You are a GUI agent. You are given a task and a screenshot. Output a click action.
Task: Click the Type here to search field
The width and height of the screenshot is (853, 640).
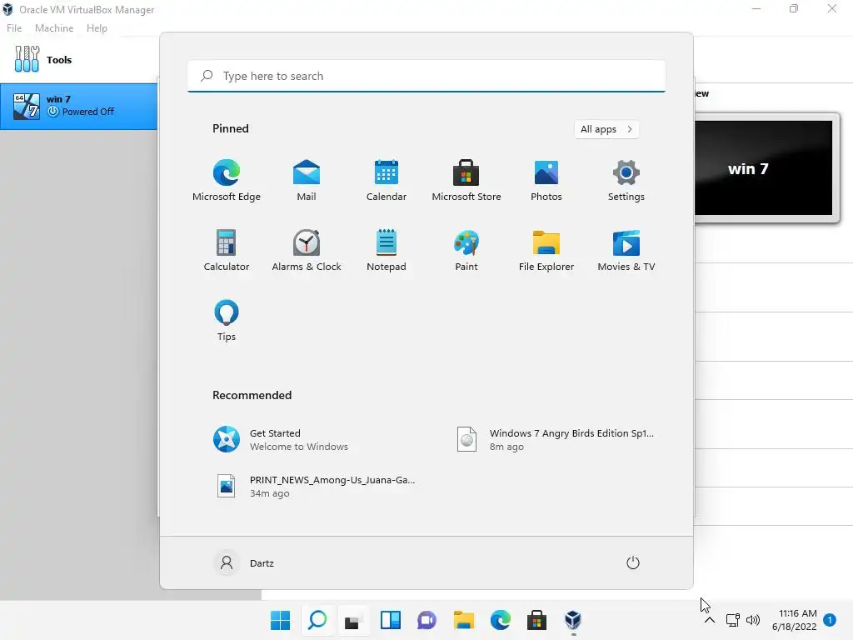(x=426, y=76)
